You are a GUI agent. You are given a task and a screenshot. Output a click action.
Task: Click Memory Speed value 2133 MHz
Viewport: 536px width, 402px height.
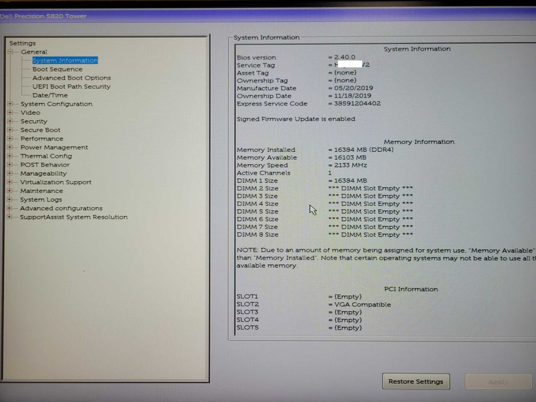click(x=350, y=165)
